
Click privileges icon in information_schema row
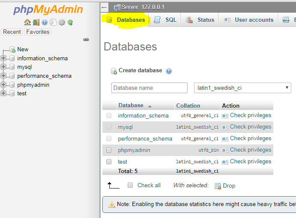[225, 116]
